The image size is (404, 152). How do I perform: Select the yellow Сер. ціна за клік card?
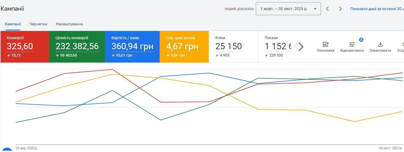click(184, 47)
